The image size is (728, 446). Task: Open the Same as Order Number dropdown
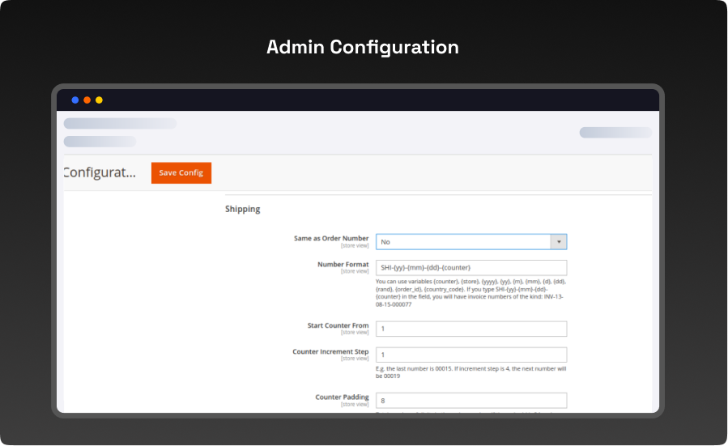click(462, 241)
